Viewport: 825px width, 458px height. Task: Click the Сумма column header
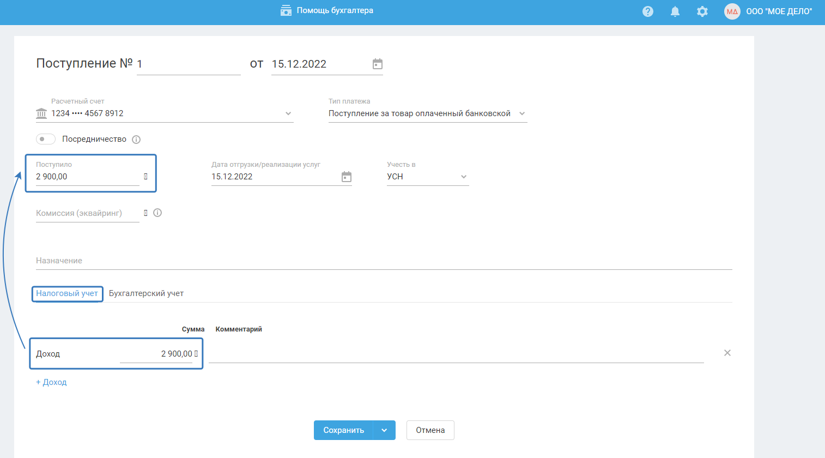point(193,329)
